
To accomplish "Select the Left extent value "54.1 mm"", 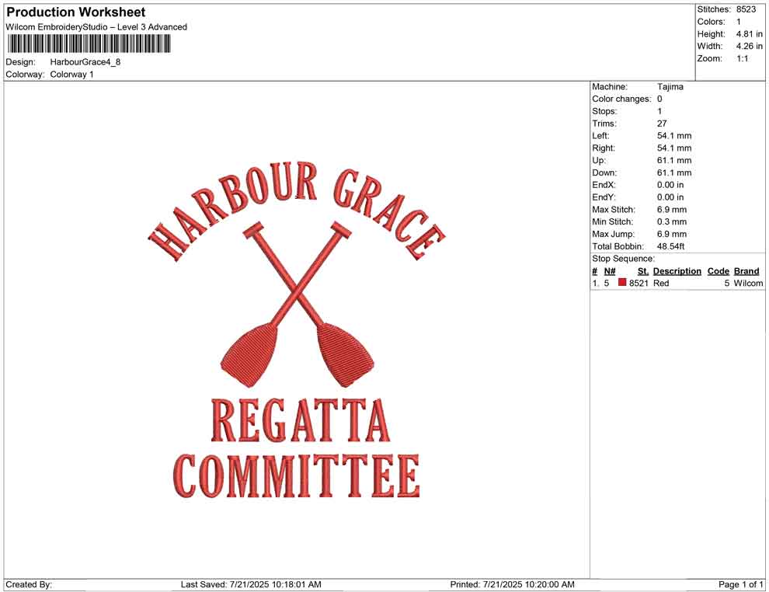I will tap(674, 136).
